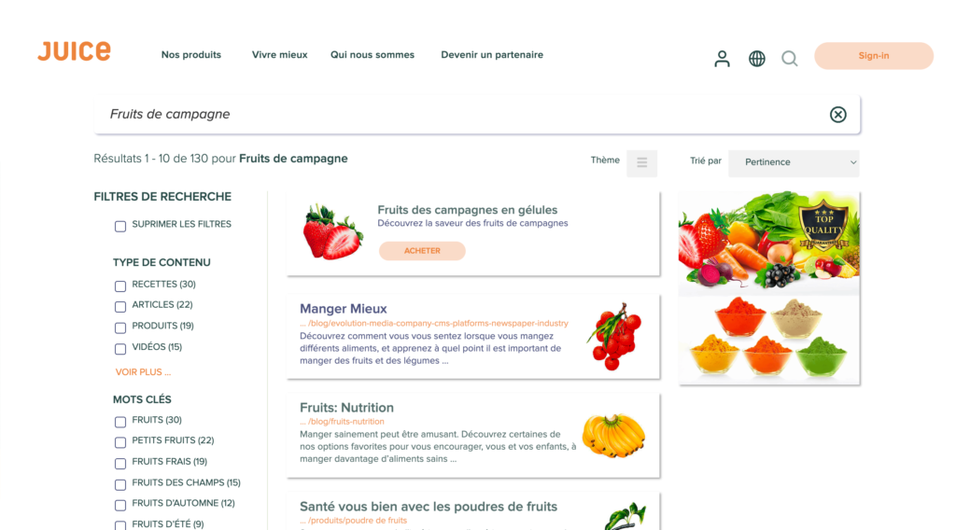956x530 pixels.
Task: Click the Thème list view icon
Action: (x=642, y=163)
